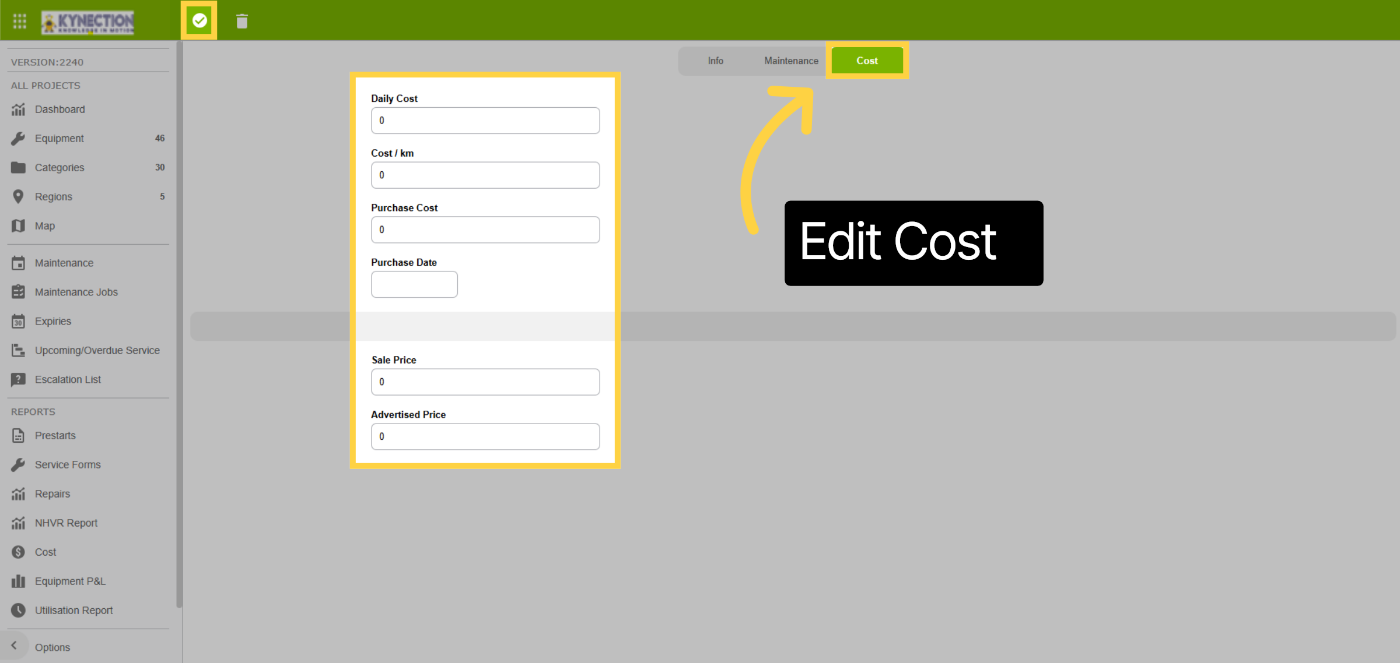Screen dimensions: 1400x663
Task: Open Upcoming/Overdue Service list
Action: tap(97, 351)
